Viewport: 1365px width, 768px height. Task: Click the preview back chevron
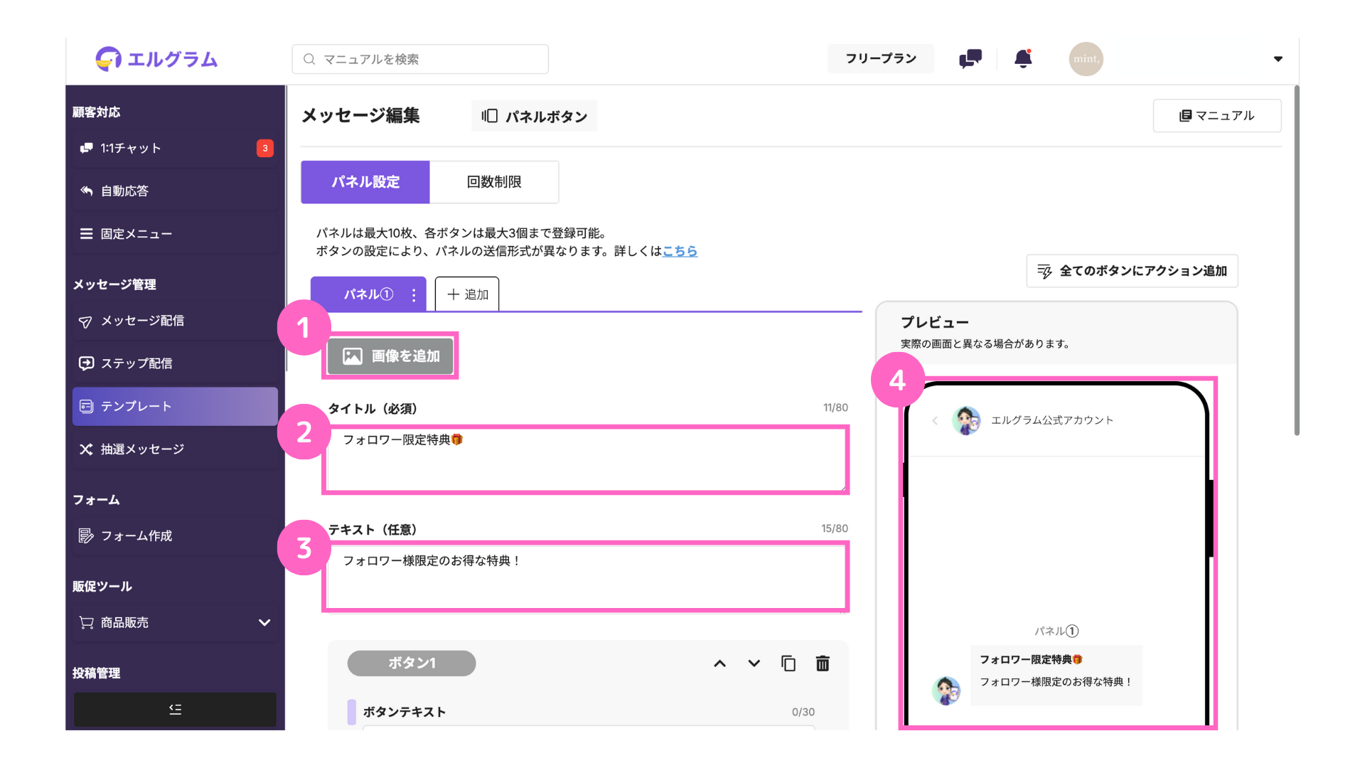tap(935, 420)
